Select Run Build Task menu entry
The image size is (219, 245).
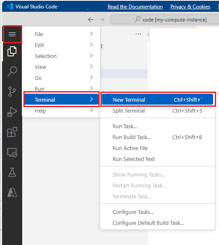click(x=157, y=137)
